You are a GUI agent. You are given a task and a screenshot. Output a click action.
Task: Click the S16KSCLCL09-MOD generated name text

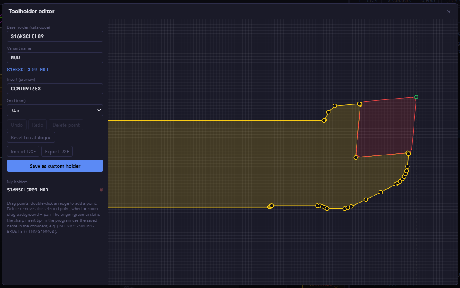pyautogui.click(x=27, y=70)
